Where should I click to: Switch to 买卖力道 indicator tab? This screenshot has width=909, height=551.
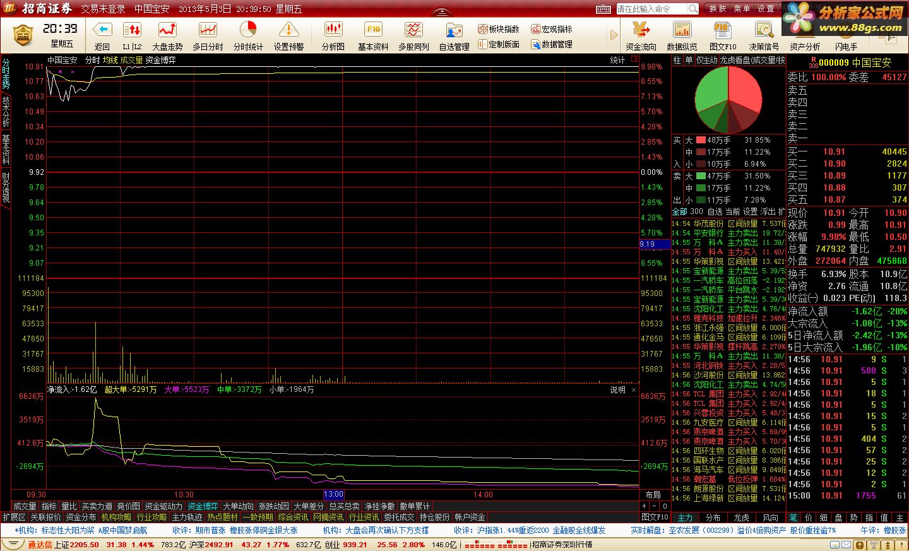(x=97, y=506)
